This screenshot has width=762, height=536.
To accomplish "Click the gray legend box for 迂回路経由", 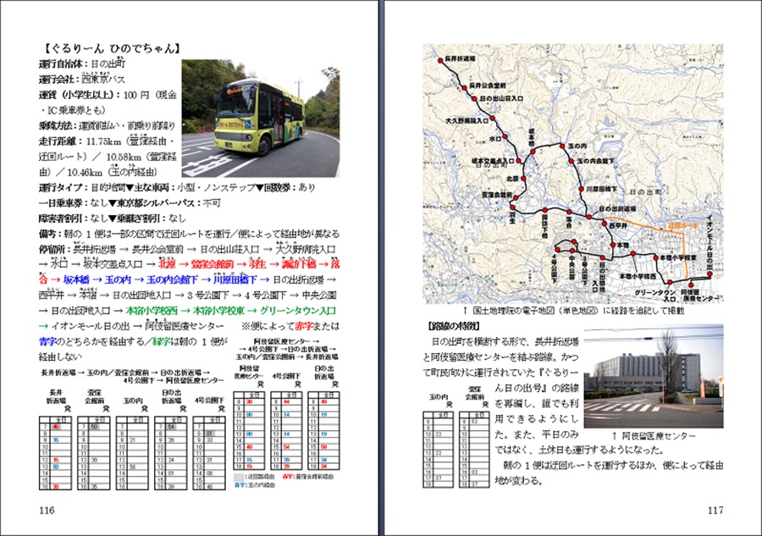I will click(240, 477).
